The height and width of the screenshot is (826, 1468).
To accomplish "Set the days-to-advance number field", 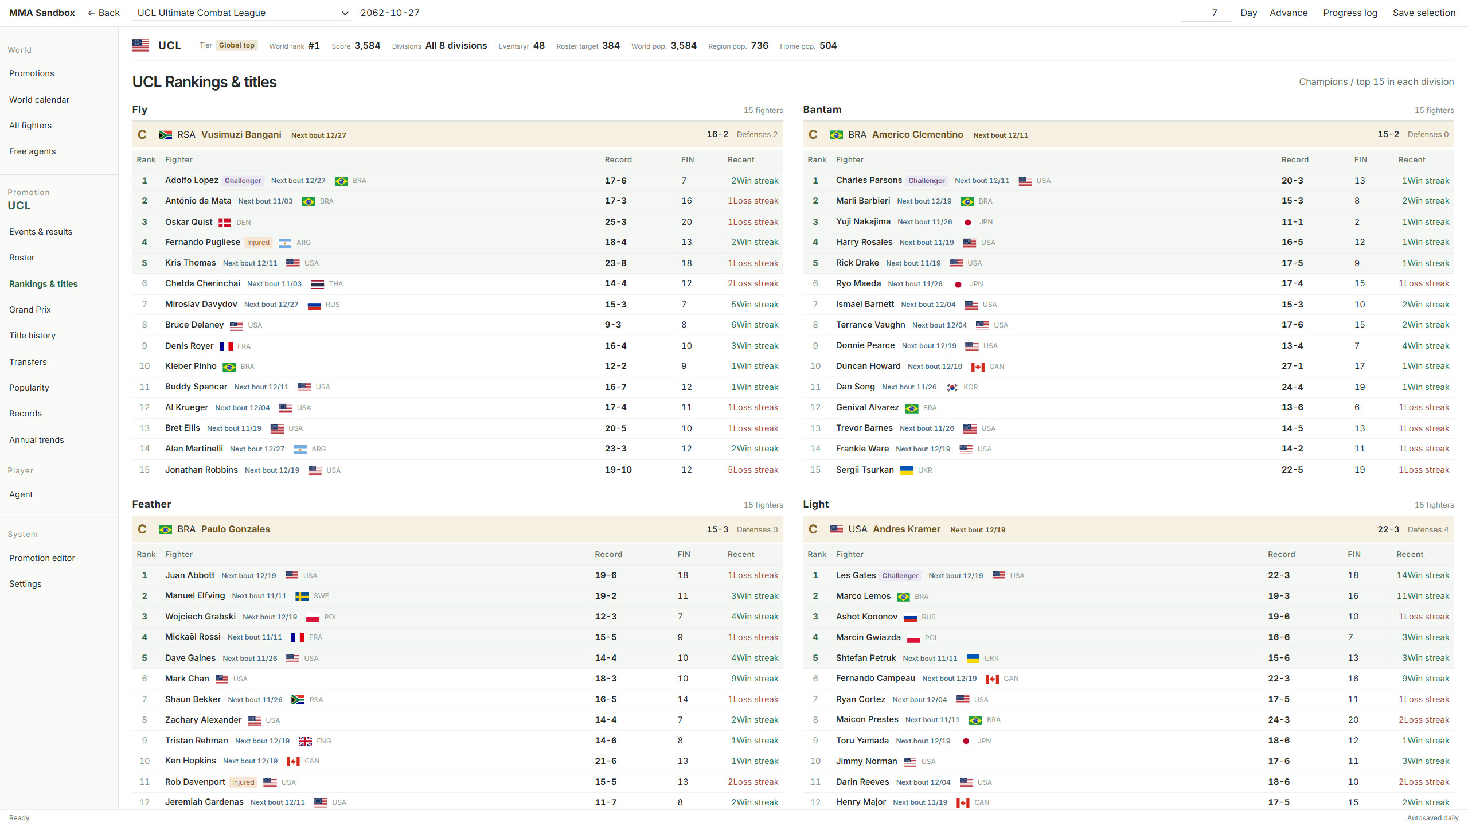I will [x=1206, y=13].
